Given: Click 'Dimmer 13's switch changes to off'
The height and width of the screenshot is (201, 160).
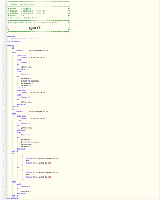Looking at the screenshot, I should coord(42,172).
